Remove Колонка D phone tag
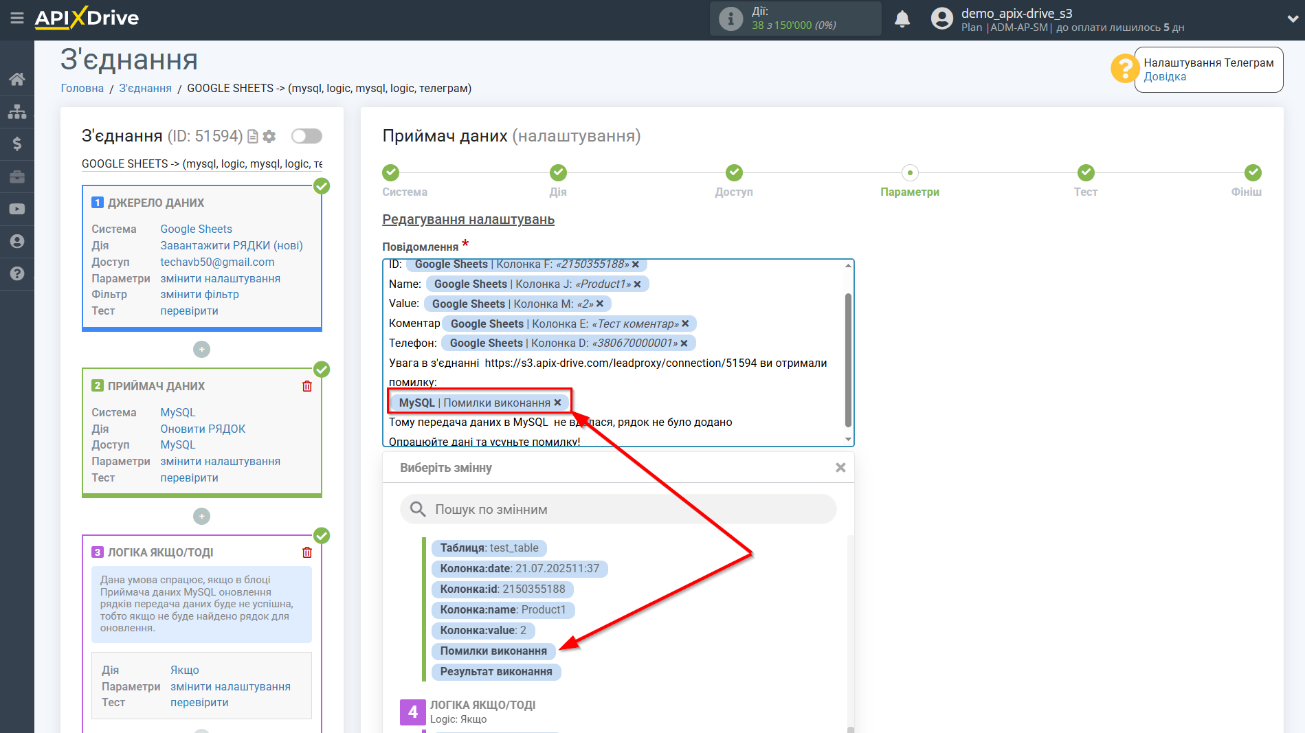 point(684,343)
